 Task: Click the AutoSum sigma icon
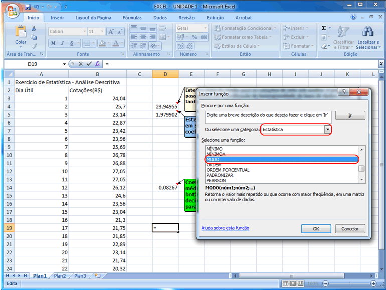point(324,28)
